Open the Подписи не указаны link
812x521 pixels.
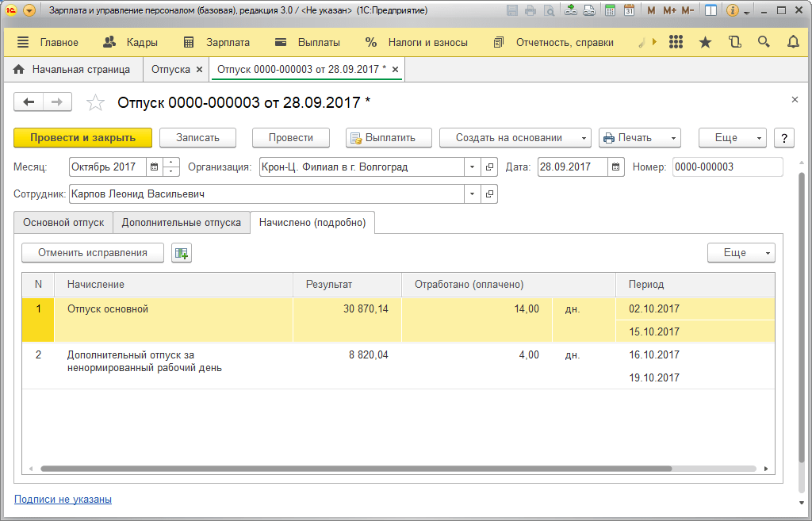[x=63, y=500]
